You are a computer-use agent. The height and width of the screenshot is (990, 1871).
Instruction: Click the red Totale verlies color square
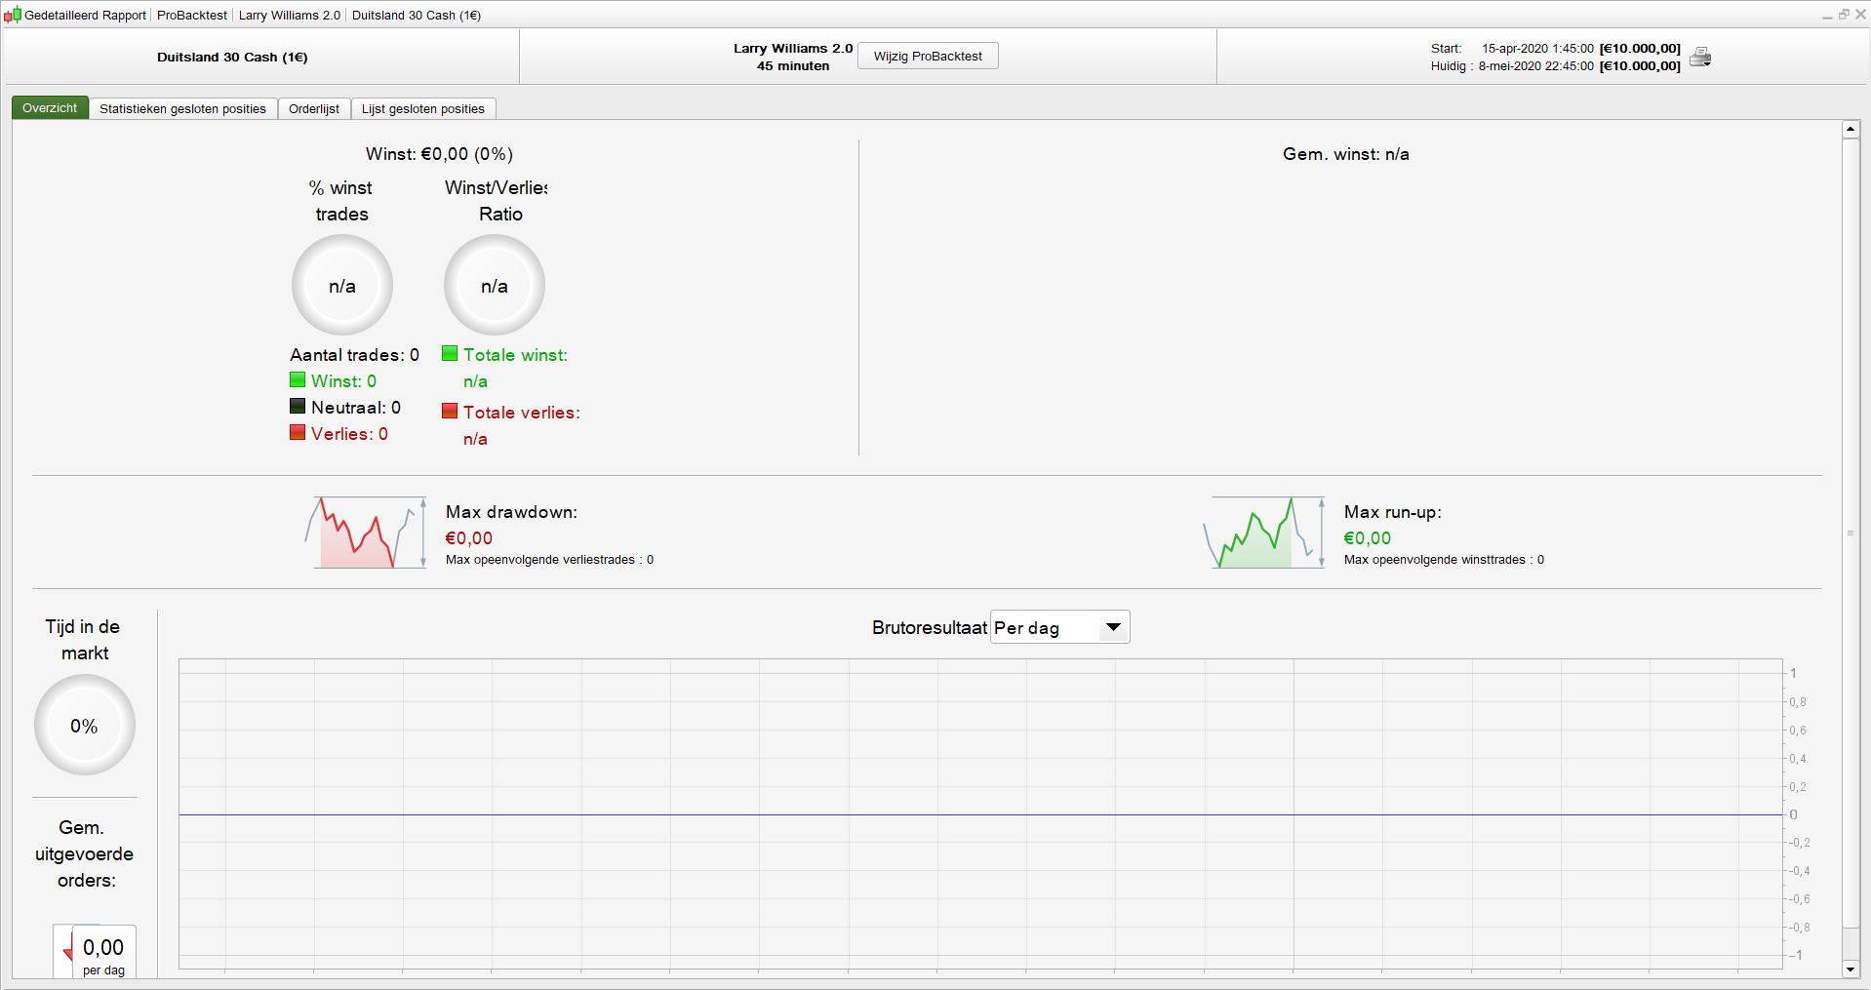tap(450, 411)
